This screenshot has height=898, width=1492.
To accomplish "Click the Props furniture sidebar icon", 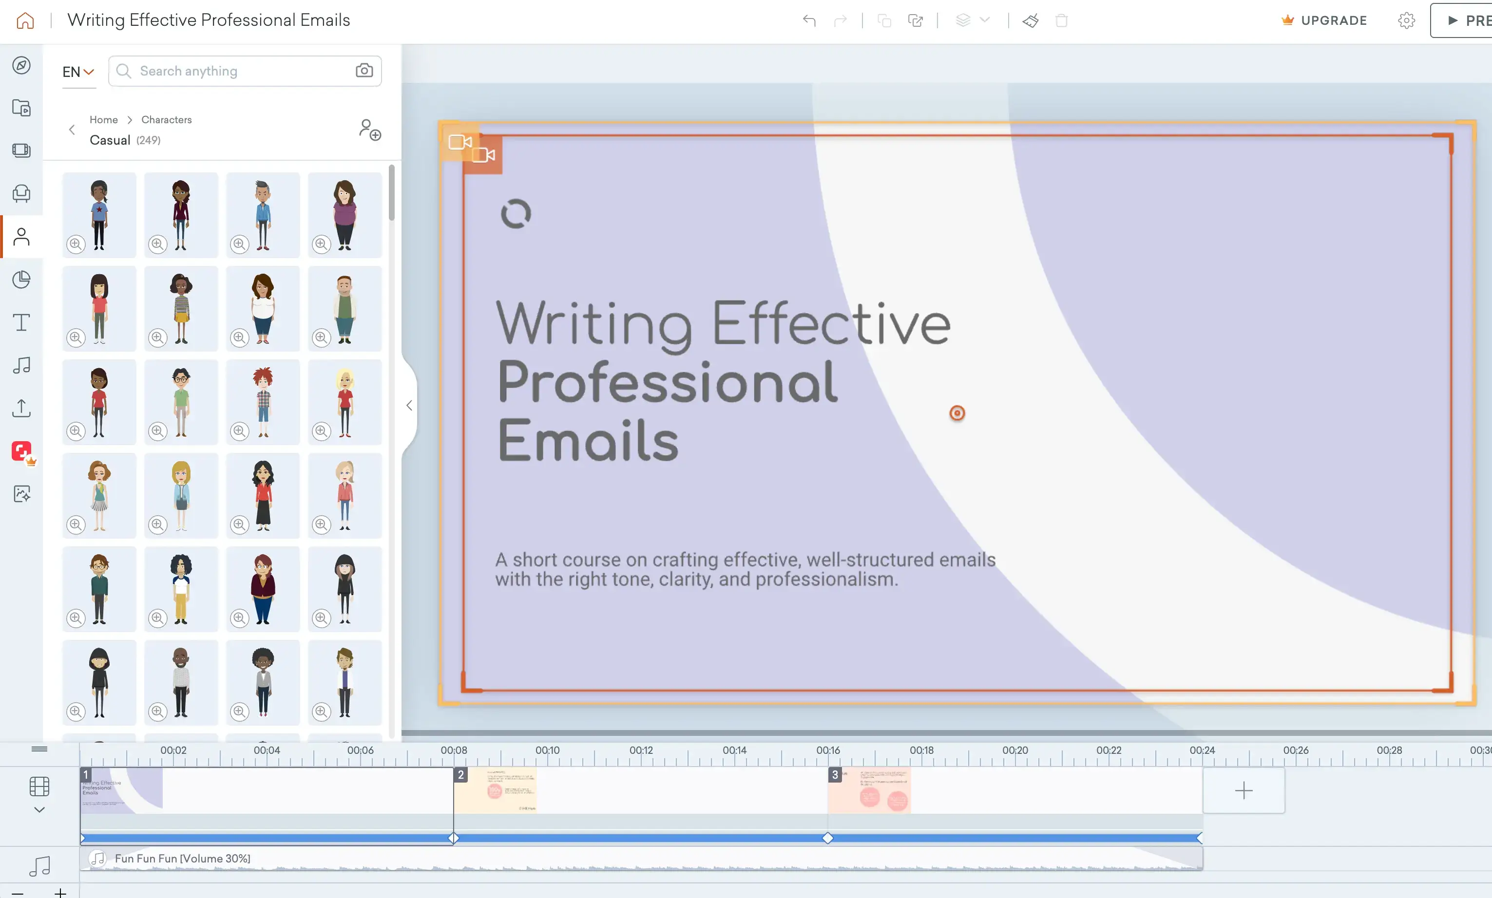I will tap(22, 194).
